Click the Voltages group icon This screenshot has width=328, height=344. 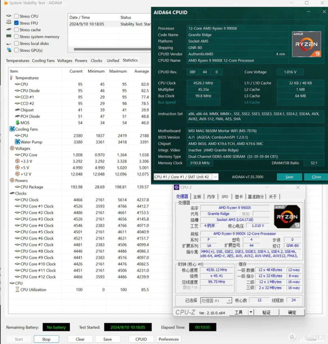pos(12,148)
